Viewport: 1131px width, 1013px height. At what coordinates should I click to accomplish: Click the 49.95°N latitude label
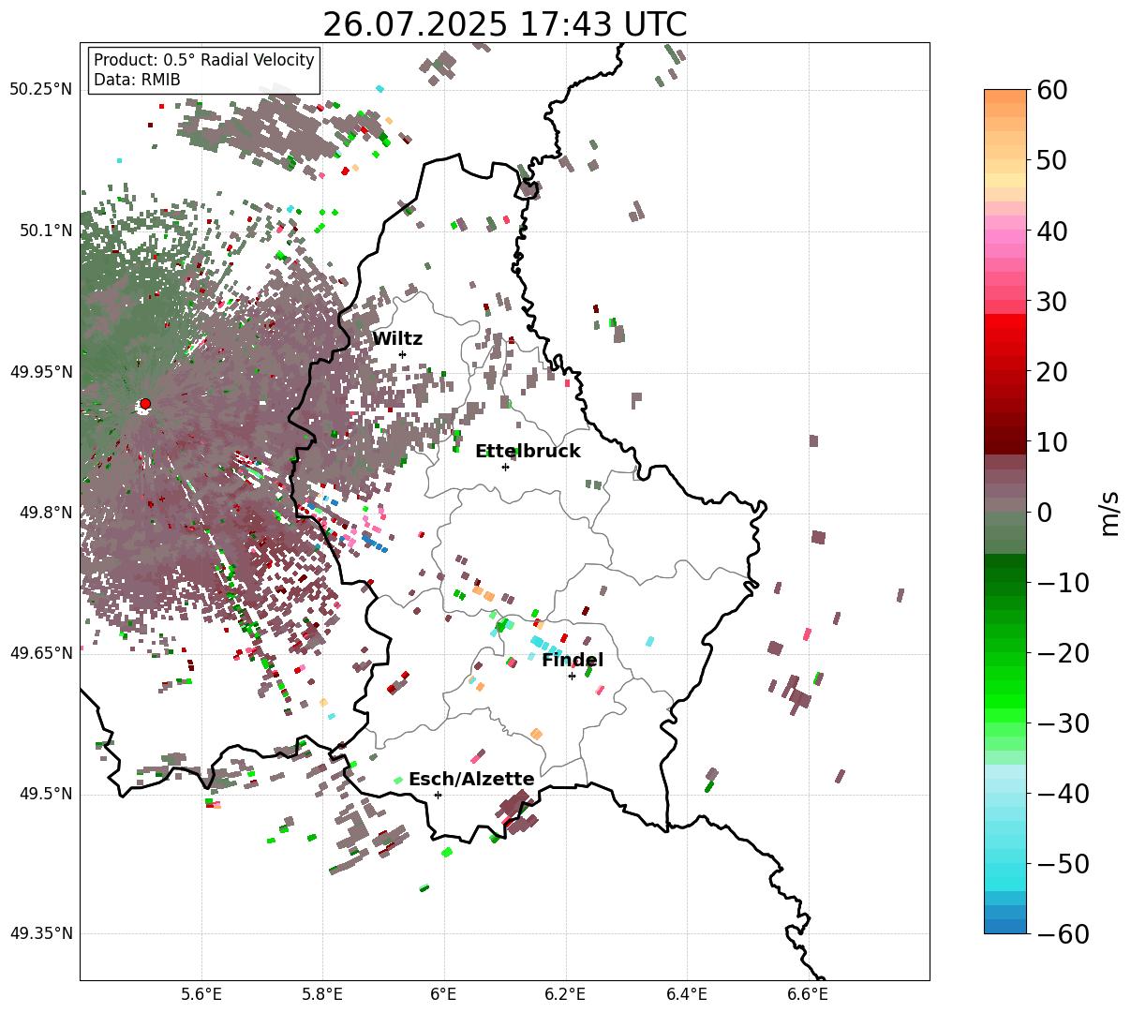pos(40,372)
